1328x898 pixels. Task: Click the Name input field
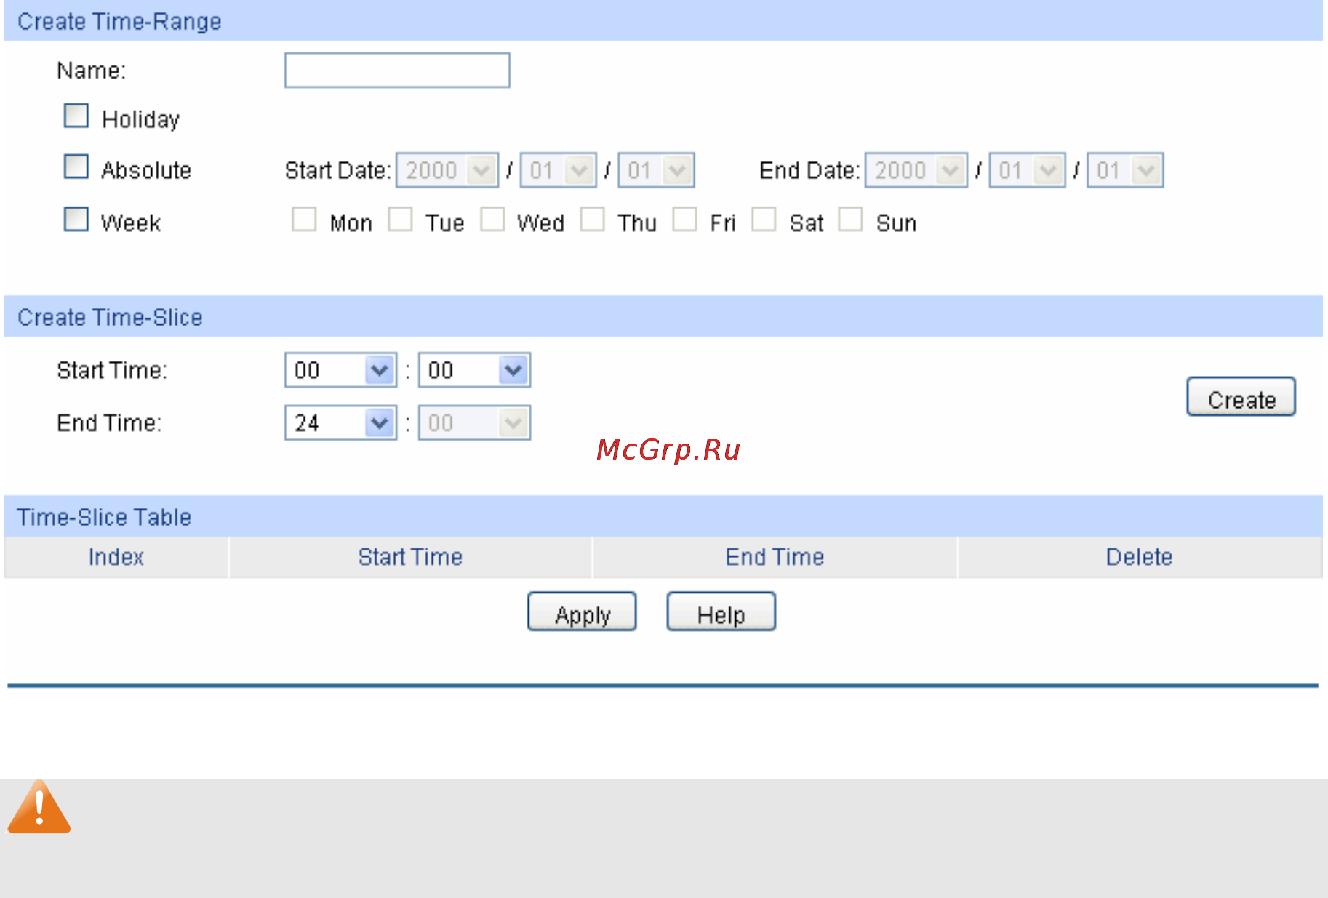[397, 71]
